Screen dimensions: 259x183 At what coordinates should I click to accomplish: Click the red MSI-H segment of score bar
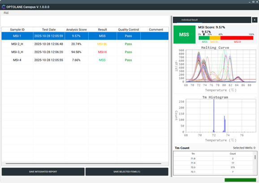(237, 38)
